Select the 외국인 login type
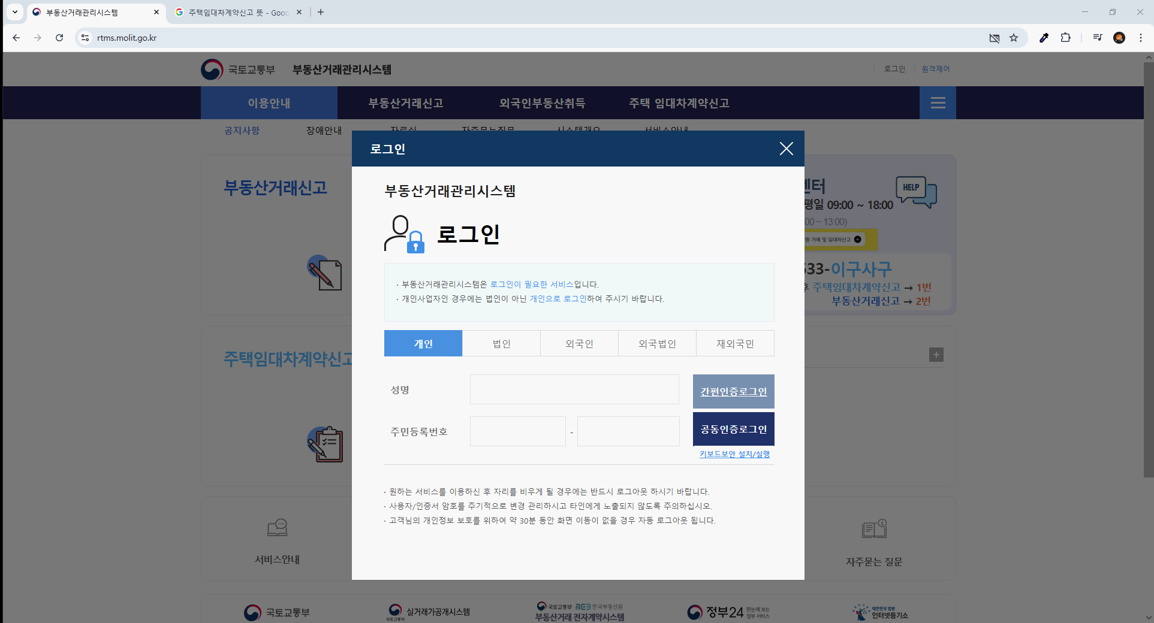Screen dimensions: 1154x623 [579, 343]
